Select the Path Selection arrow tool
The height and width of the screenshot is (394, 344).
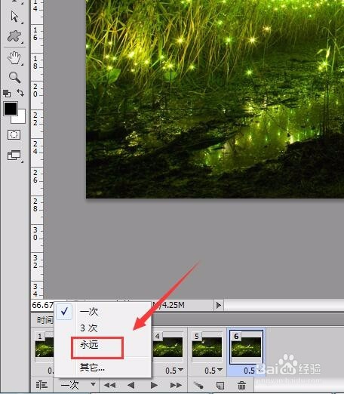point(14,17)
